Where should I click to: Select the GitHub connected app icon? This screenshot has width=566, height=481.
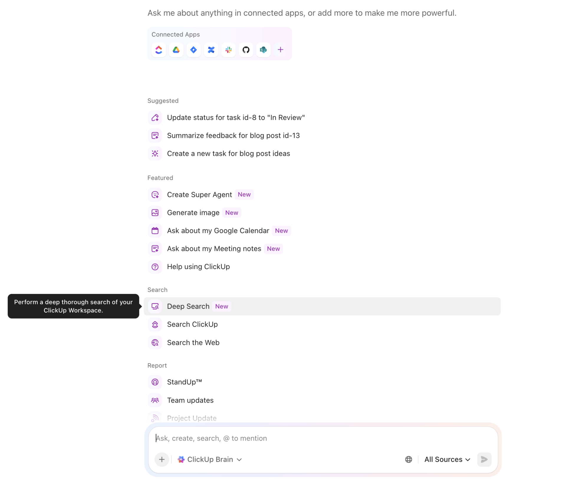coord(246,50)
